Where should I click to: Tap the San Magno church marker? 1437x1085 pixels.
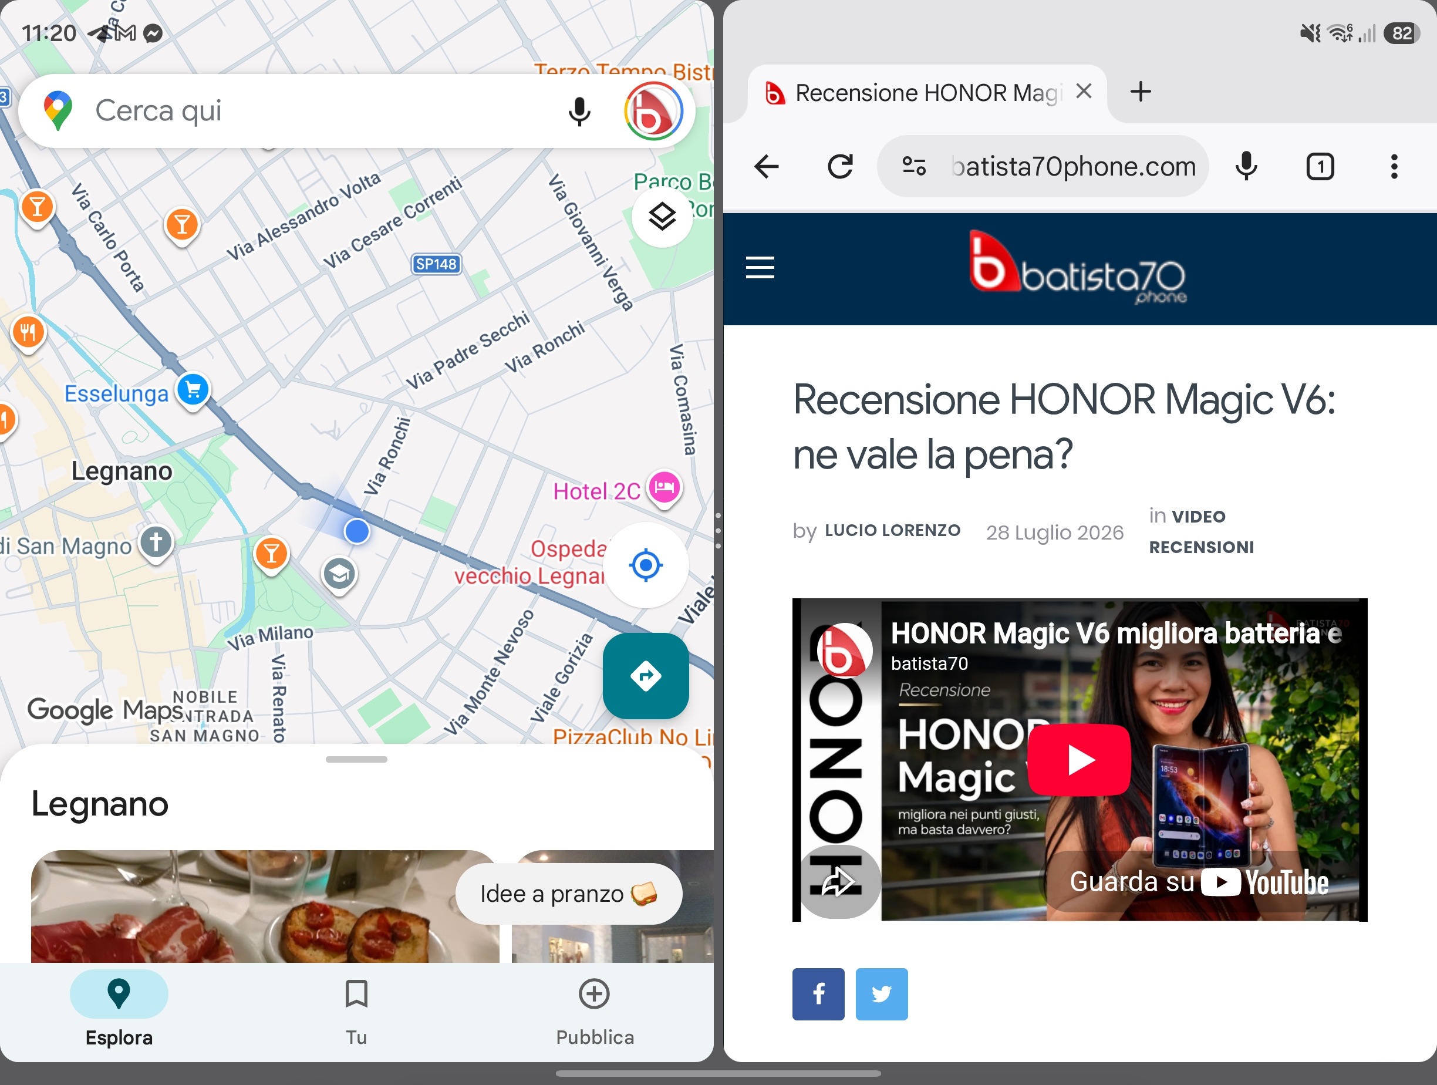157,542
